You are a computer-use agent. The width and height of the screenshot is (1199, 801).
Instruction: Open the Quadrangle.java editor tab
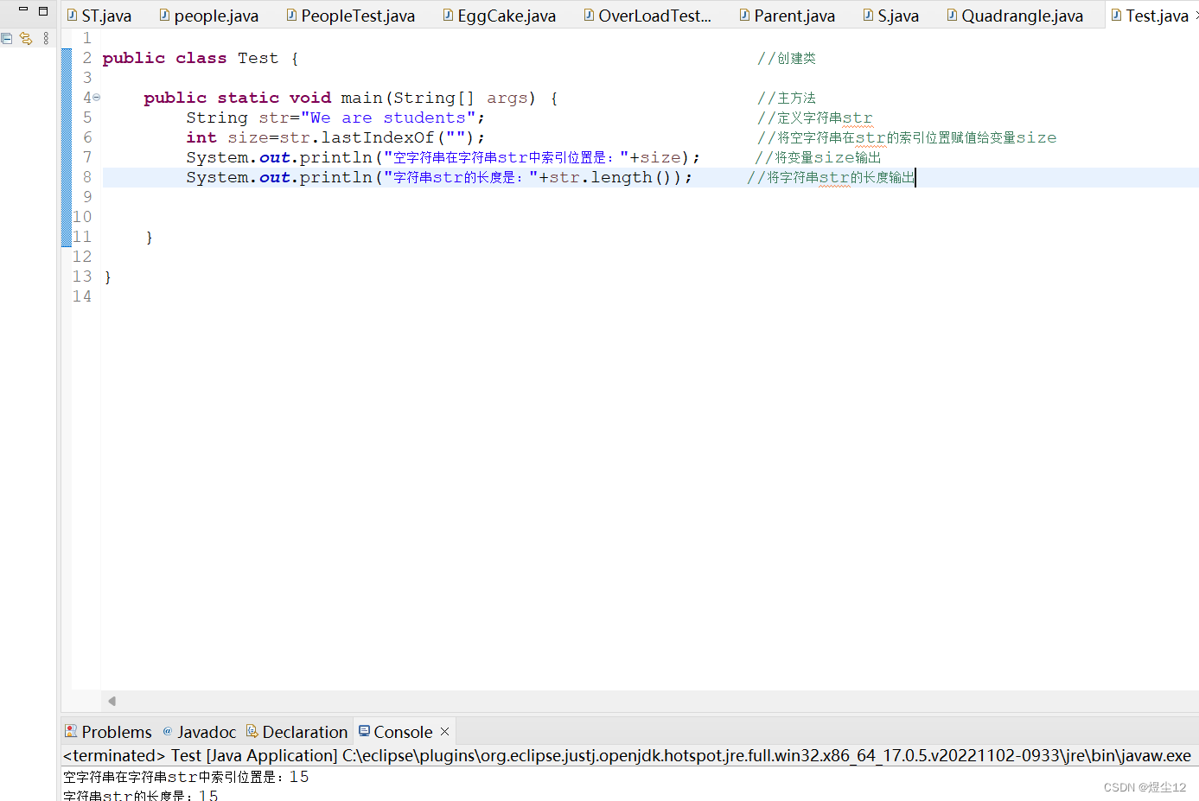coord(1016,15)
